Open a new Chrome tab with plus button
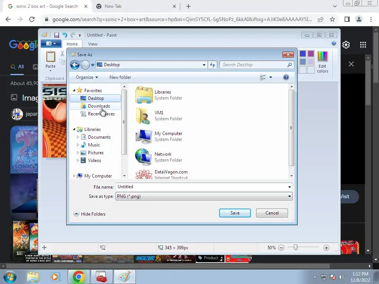The image size is (379, 284). (x=188, y=6)
